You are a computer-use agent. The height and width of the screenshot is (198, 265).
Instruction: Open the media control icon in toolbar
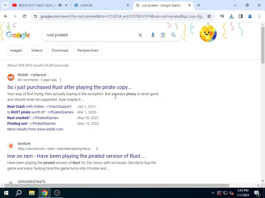click(222, 16)
